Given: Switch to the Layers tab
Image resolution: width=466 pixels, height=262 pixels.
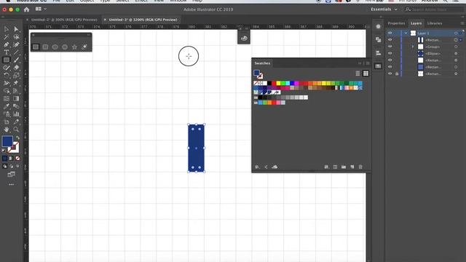Looking at the screenshot, I should [x=416, y=23].
